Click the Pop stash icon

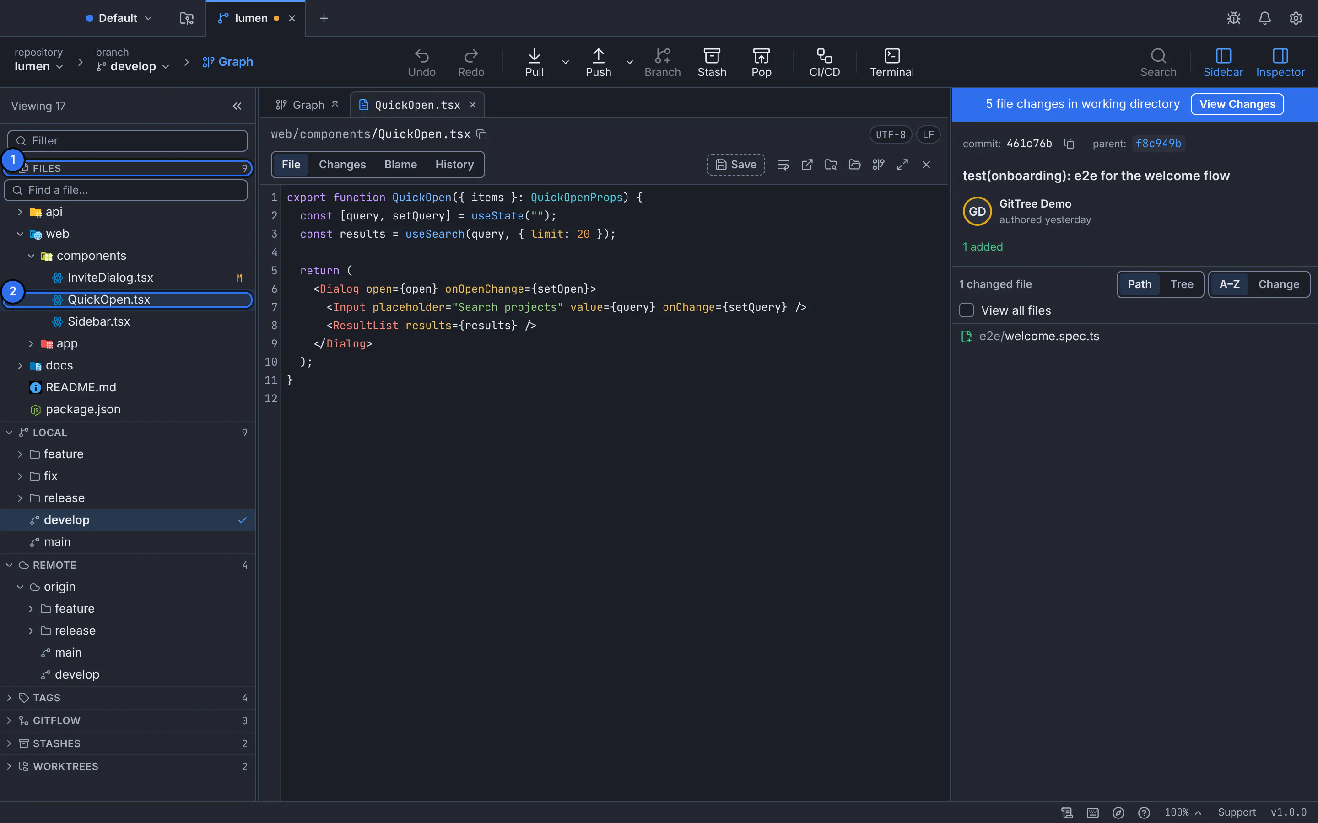tap(761, 62)
